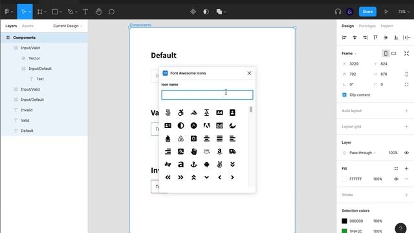This screenshot has height=233, width=414.
Task: Toggle the Clip content checkbox
Action: (344, 95)
